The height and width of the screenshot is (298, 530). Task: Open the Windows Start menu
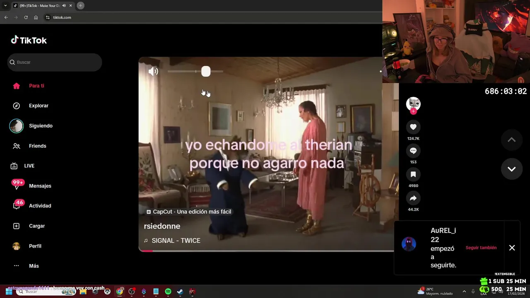[9, 291]
